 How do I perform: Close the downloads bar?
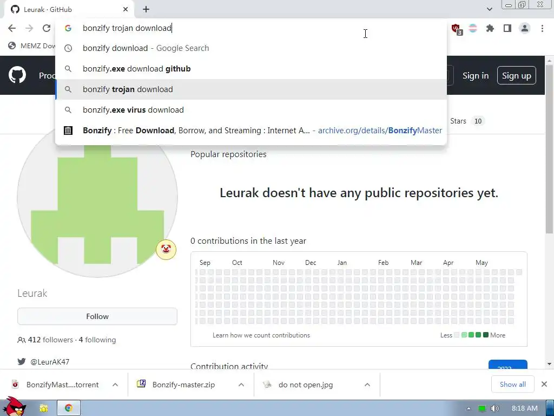pos(544,384)
